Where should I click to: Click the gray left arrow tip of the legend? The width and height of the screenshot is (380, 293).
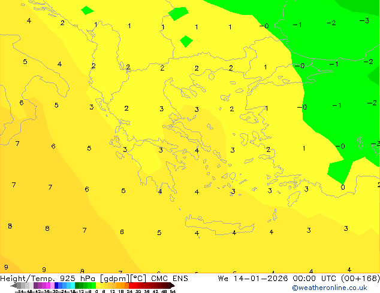click(x=14, y=285)
